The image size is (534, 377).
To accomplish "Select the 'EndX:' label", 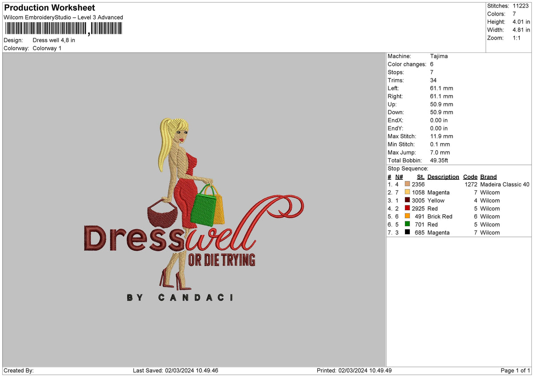I will pos(396,120).
